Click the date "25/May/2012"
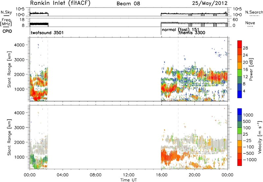This screenshot has height=182, width=263. [x=210, y=3]
